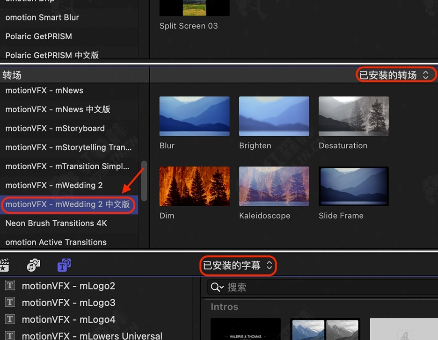Select the Blur transition thumbnail
This screenshot has width=438, height=340.
194,116
